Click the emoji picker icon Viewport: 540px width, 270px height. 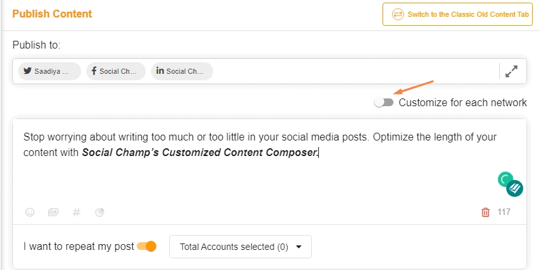[30, 212]
